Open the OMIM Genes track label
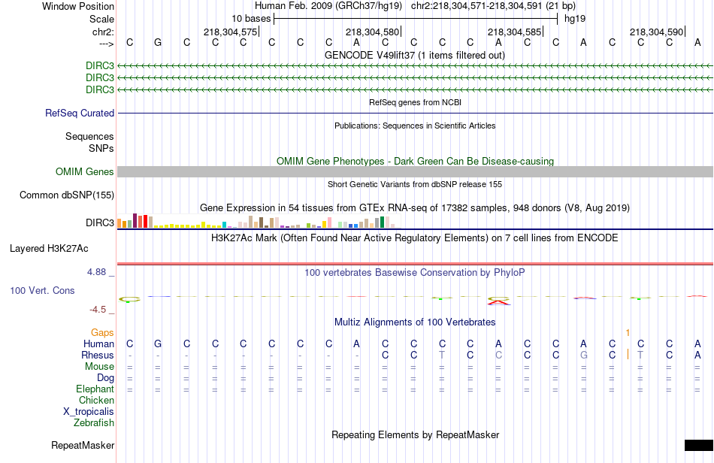The height and width of the screenshot is (463, 714). tap(85, 171)
